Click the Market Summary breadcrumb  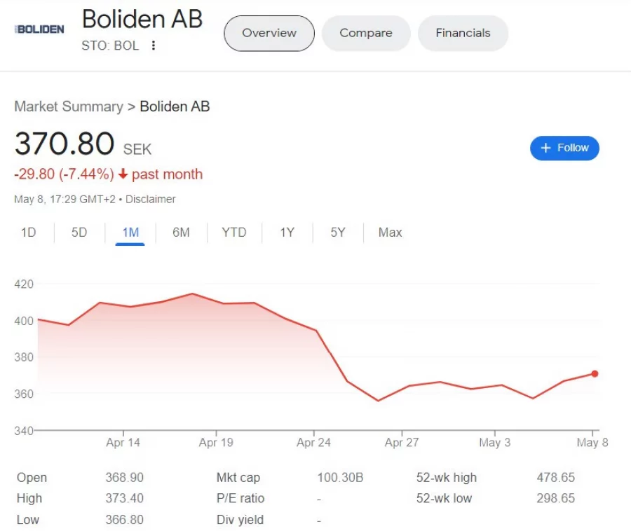pyautogui.click(x=67, y=106)
